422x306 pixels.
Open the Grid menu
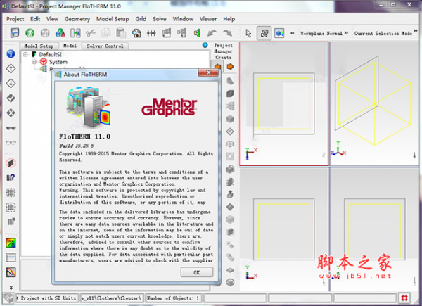coord(141,19)
